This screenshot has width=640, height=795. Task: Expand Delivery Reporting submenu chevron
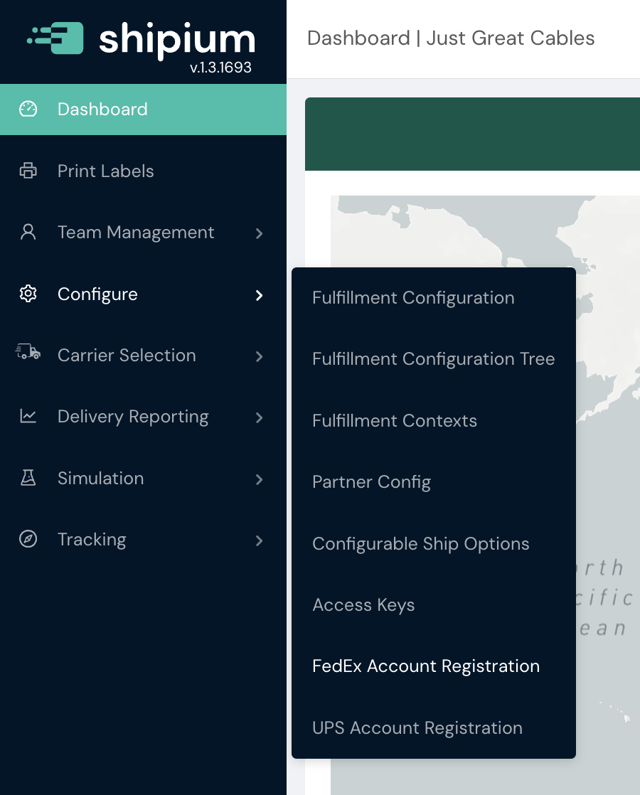(259, 418)
